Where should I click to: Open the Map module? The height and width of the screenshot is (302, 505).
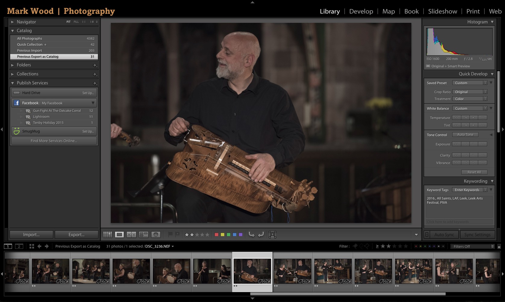[388, 11]
